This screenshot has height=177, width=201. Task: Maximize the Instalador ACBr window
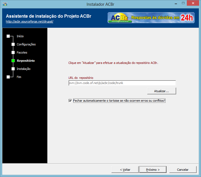[x=183, y=3]
